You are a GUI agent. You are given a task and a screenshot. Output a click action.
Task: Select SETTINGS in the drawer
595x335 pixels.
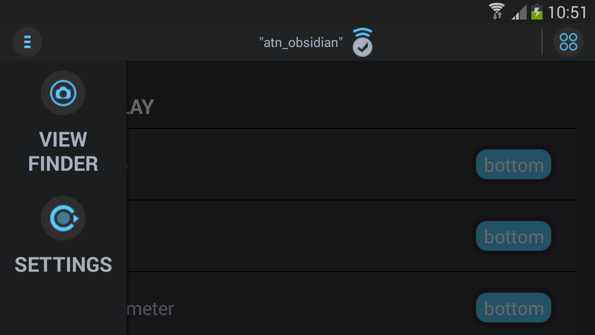(63, 264)
